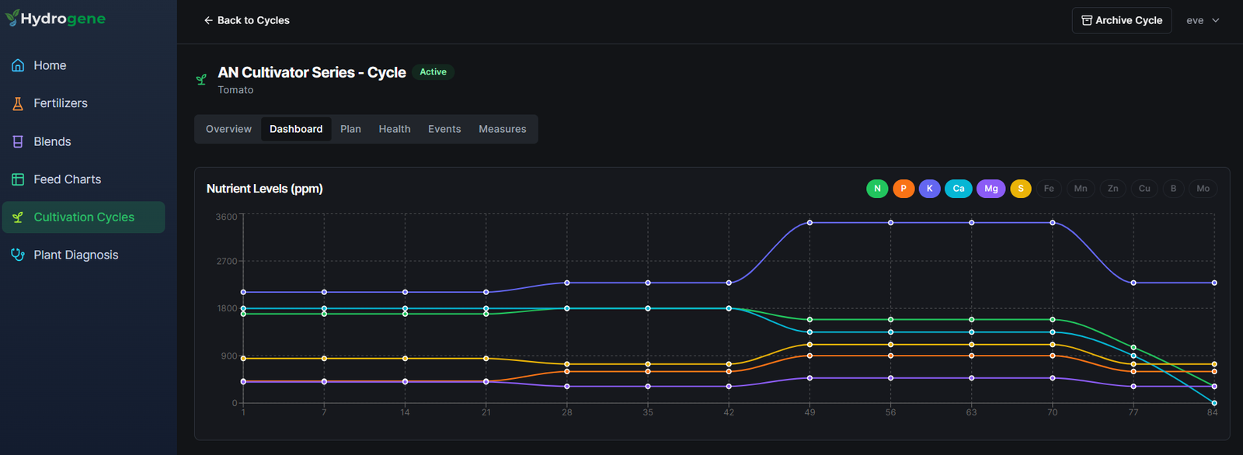Click the Active status badge
1243x455 pixels.
pos(433,71)
